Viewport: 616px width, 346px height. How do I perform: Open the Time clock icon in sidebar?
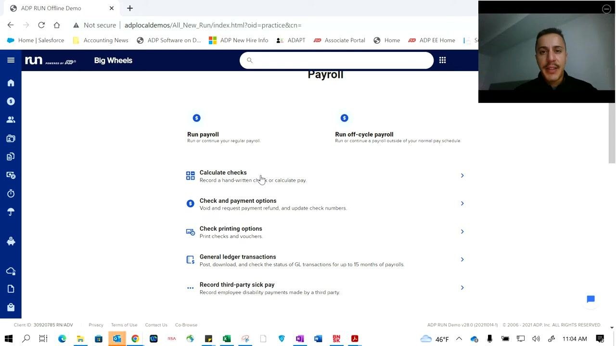pos(11,194)
